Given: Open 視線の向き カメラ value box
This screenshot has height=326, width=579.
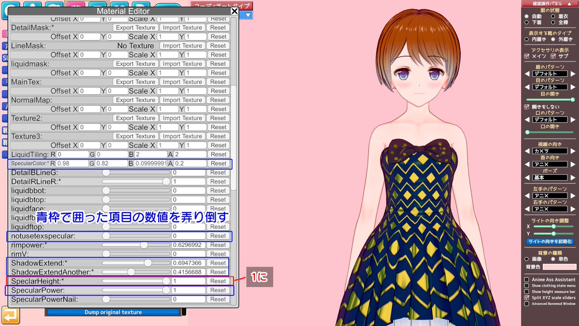Looking at the screenshot, I should click(x=550, y=151).
